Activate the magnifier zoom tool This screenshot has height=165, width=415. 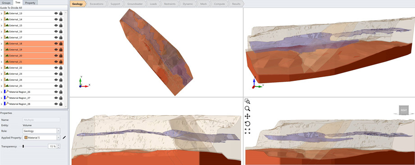(247, 108)
